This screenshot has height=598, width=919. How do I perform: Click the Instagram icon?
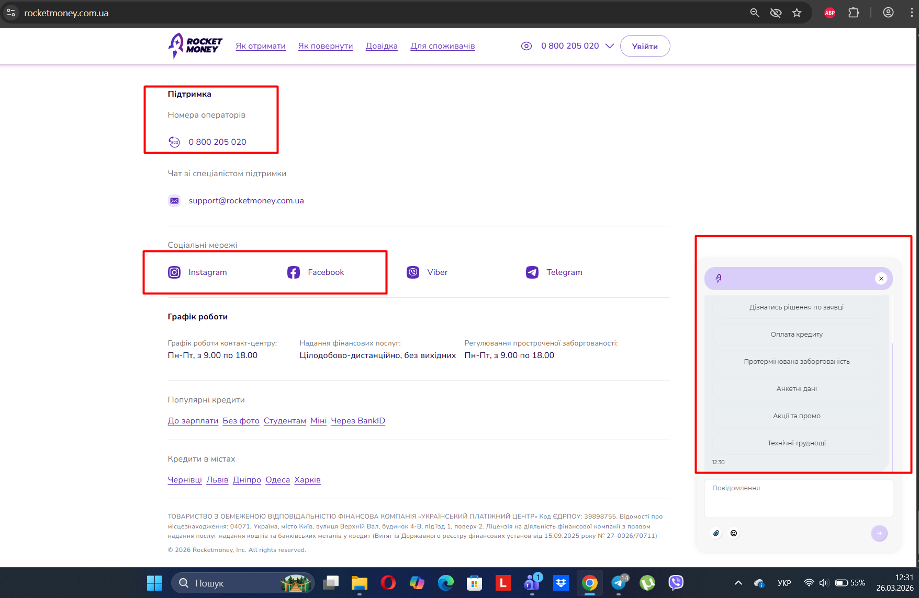[174, 272]
